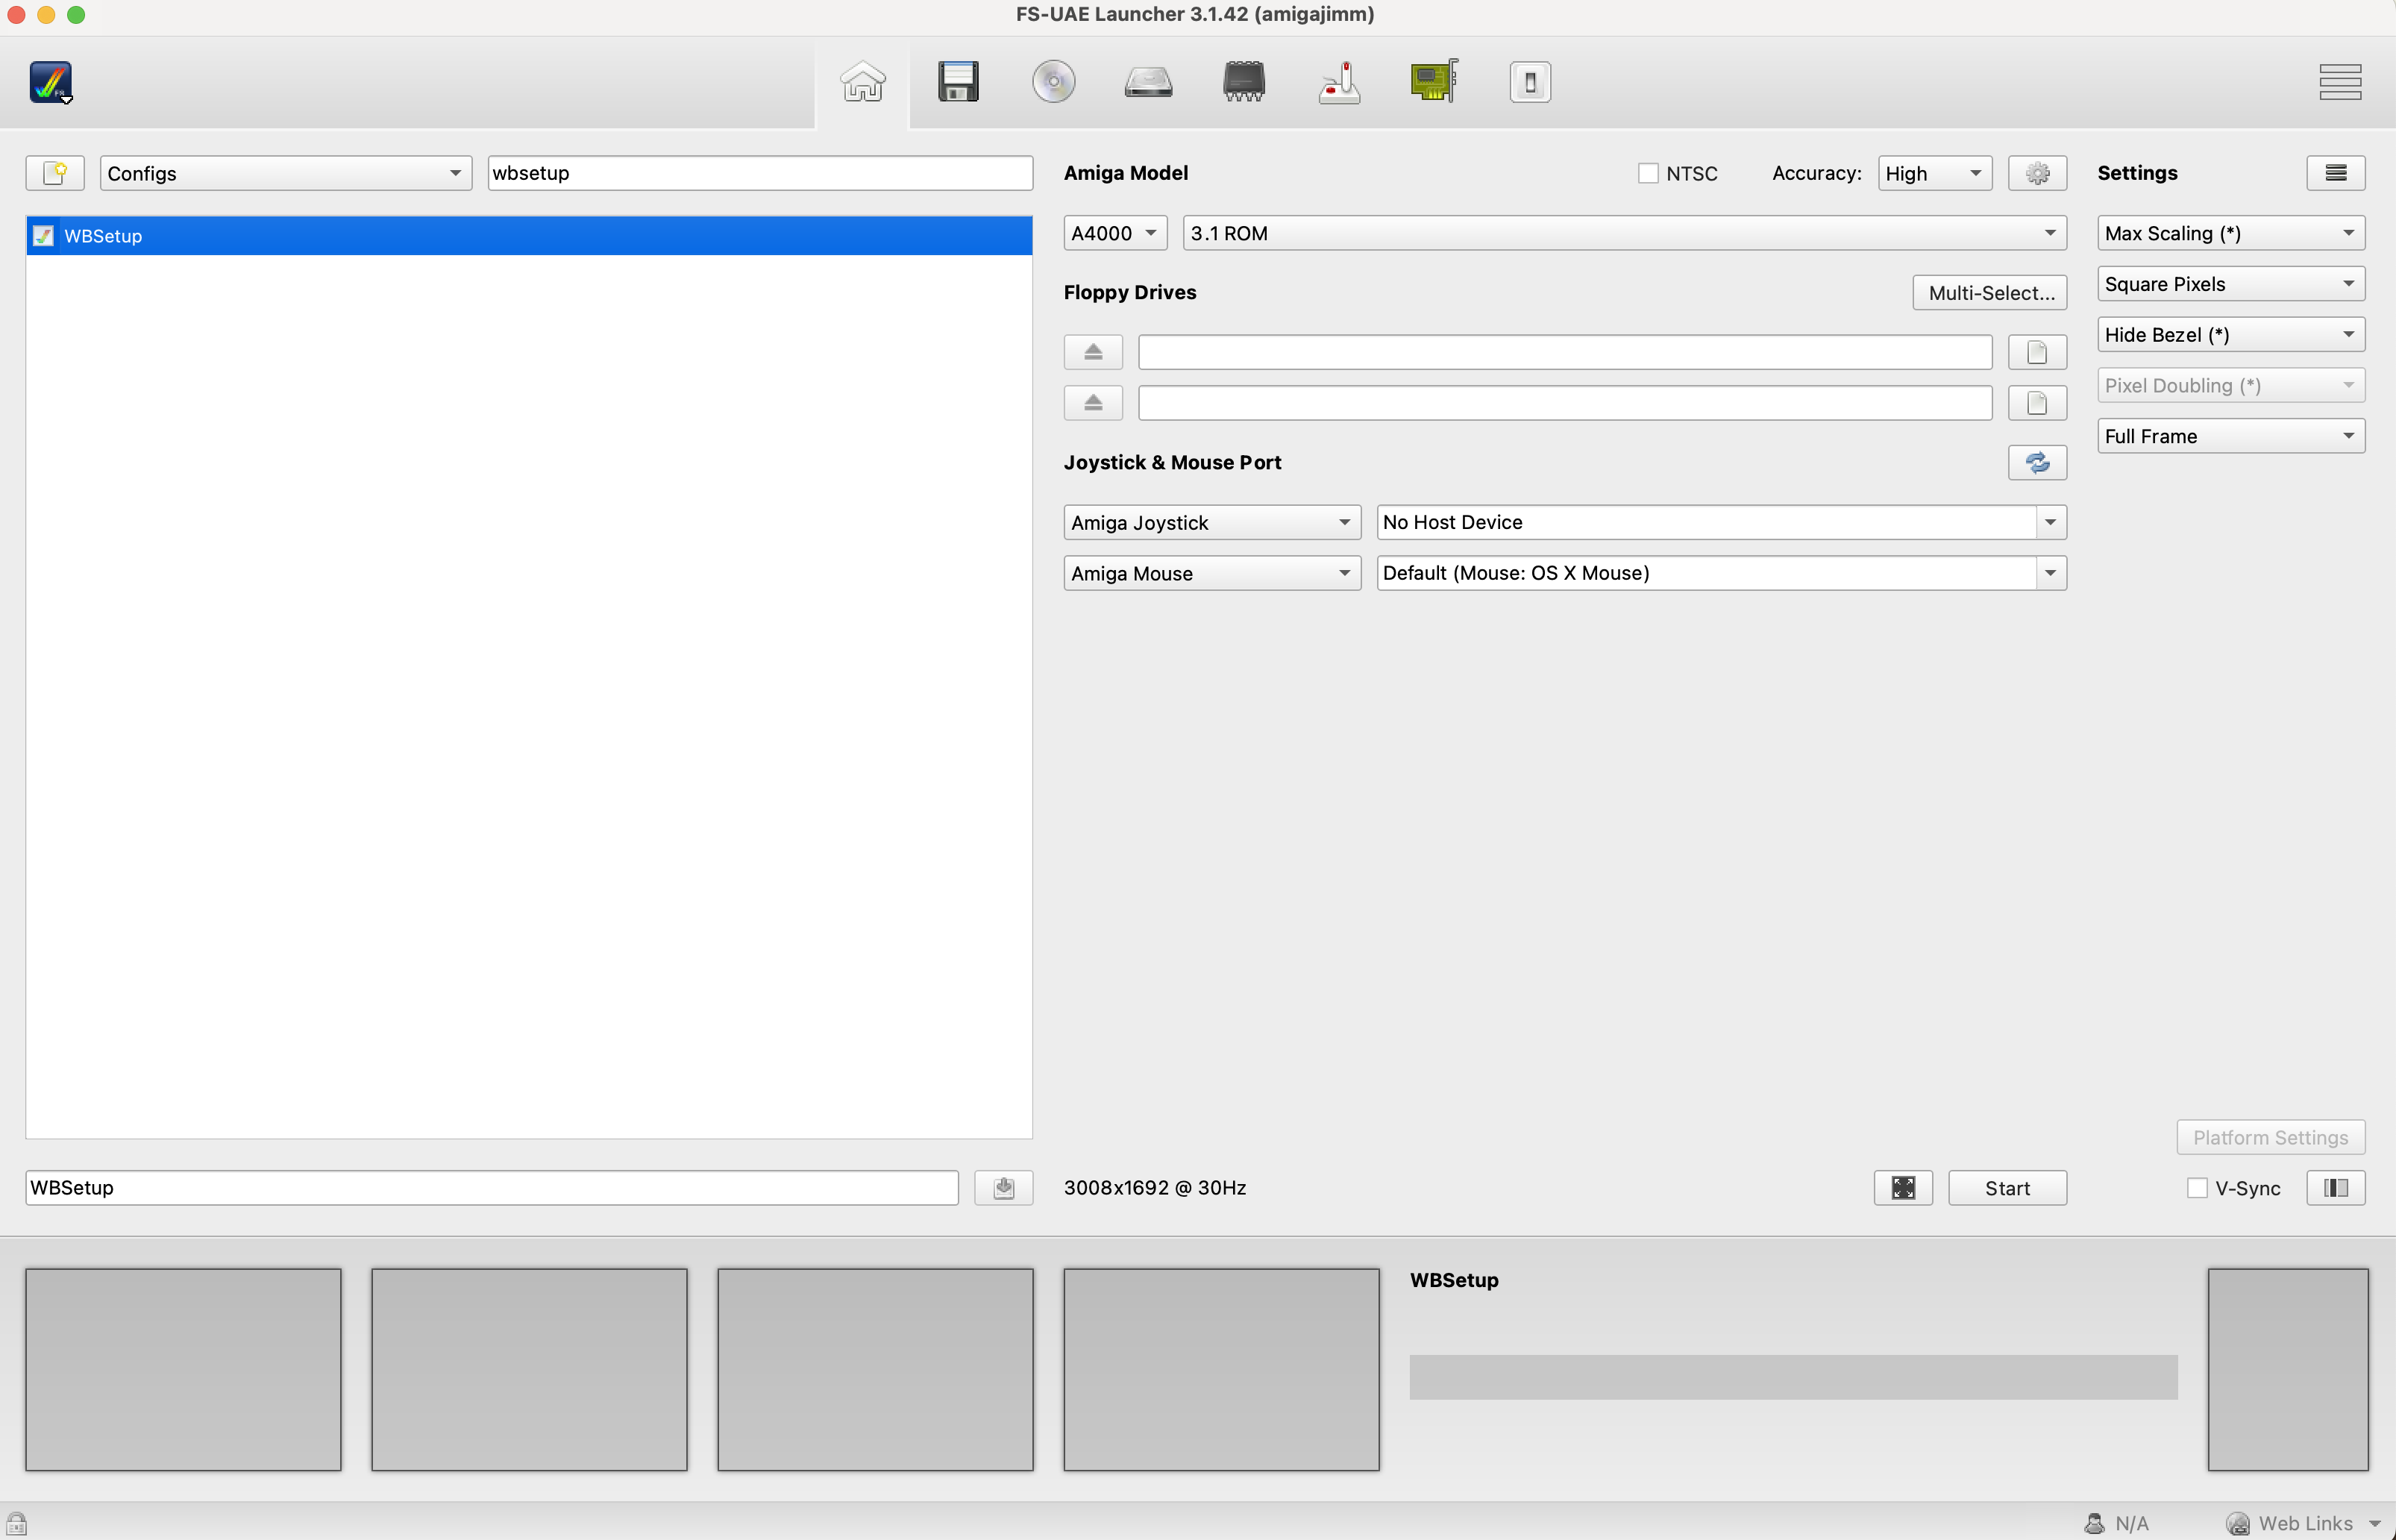
Task: Open the Max Scaling dropdown
Action: (x=2229, y=234)
